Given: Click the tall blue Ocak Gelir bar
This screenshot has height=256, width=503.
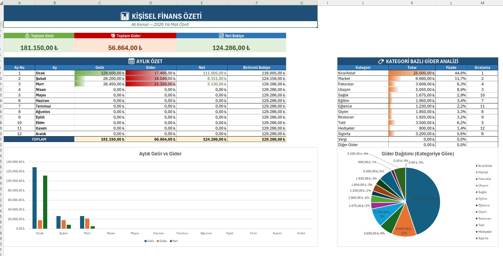Looking at the screenshot, I should (x=35, y=198).
